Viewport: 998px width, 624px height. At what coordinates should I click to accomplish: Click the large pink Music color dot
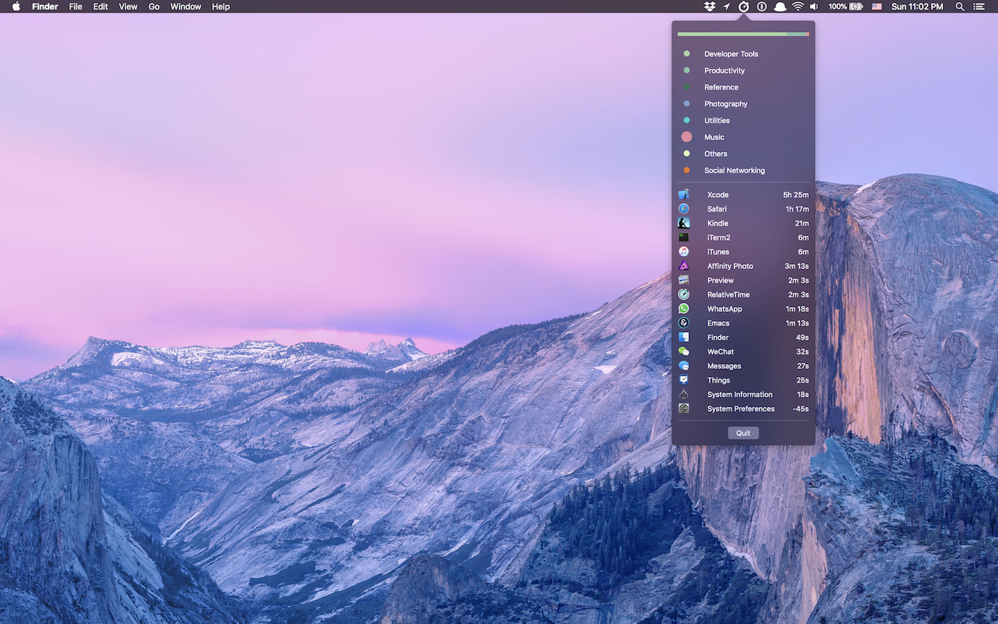pyautogui.click(x=687, y=137)
